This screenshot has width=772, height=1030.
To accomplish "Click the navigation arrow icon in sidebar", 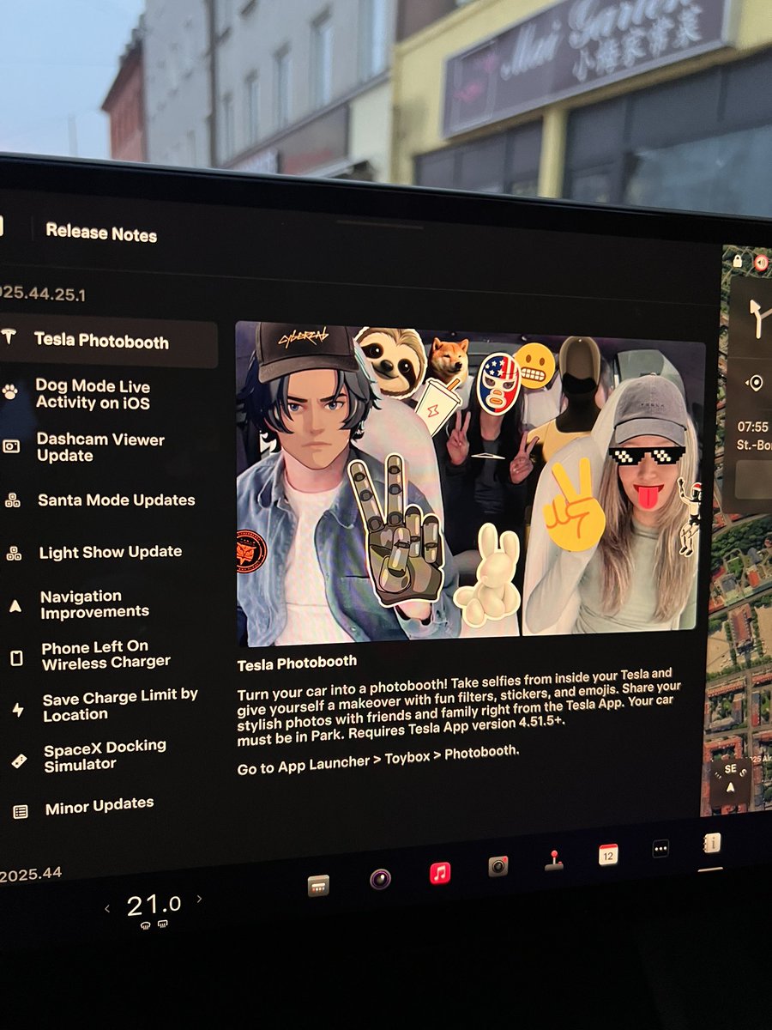I will 15,606.
